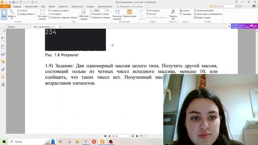Screen dimensions: 258x145
Task: Switch to the Защитить ribbon tab
Action: point(63,6)
